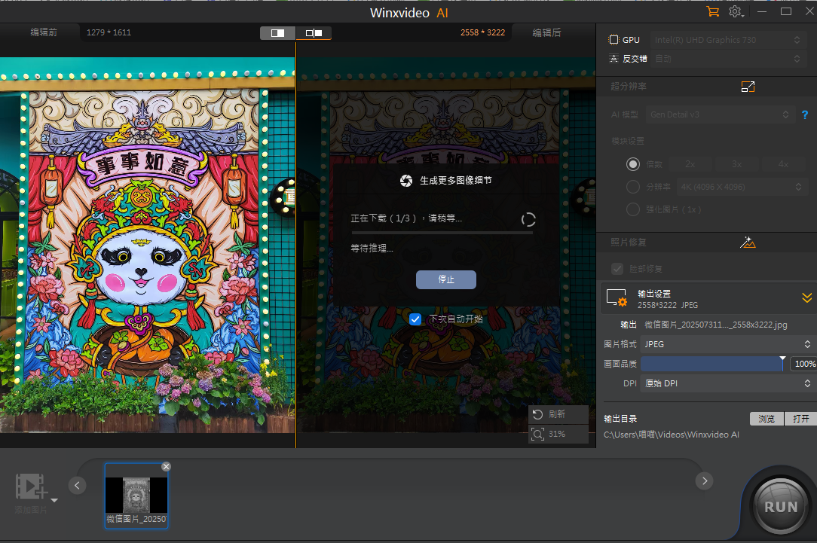This screenshot has height=543, width=817.
Task: Select the 分辨率 radio button
Action: click(x=633, y=187)
